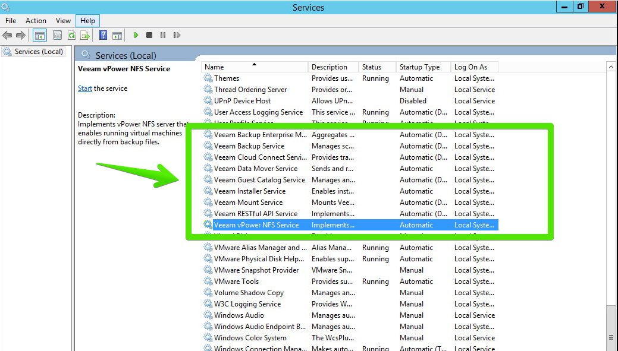The image size is (618, 351).
Task: Select Veeam Data Mover Service
Action: pyautogui.click(x=350, y=169)
